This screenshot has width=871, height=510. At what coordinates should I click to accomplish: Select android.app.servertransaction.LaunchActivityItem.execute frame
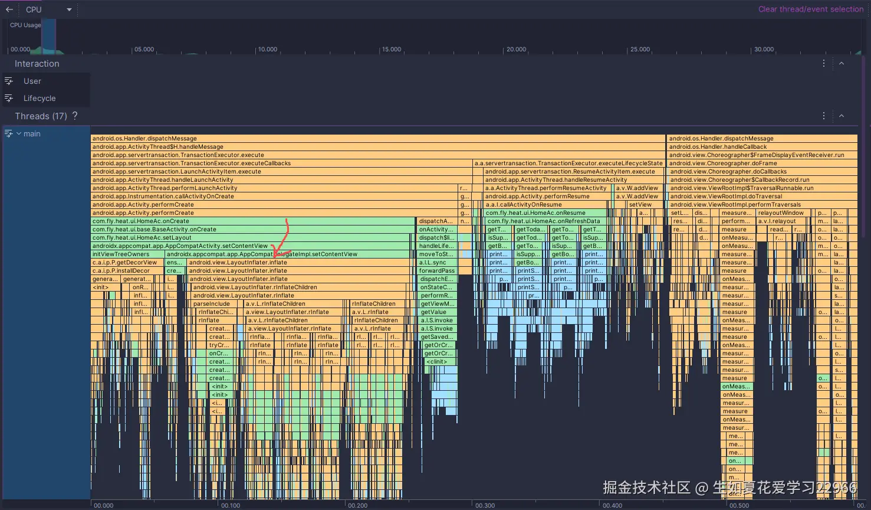281,171
